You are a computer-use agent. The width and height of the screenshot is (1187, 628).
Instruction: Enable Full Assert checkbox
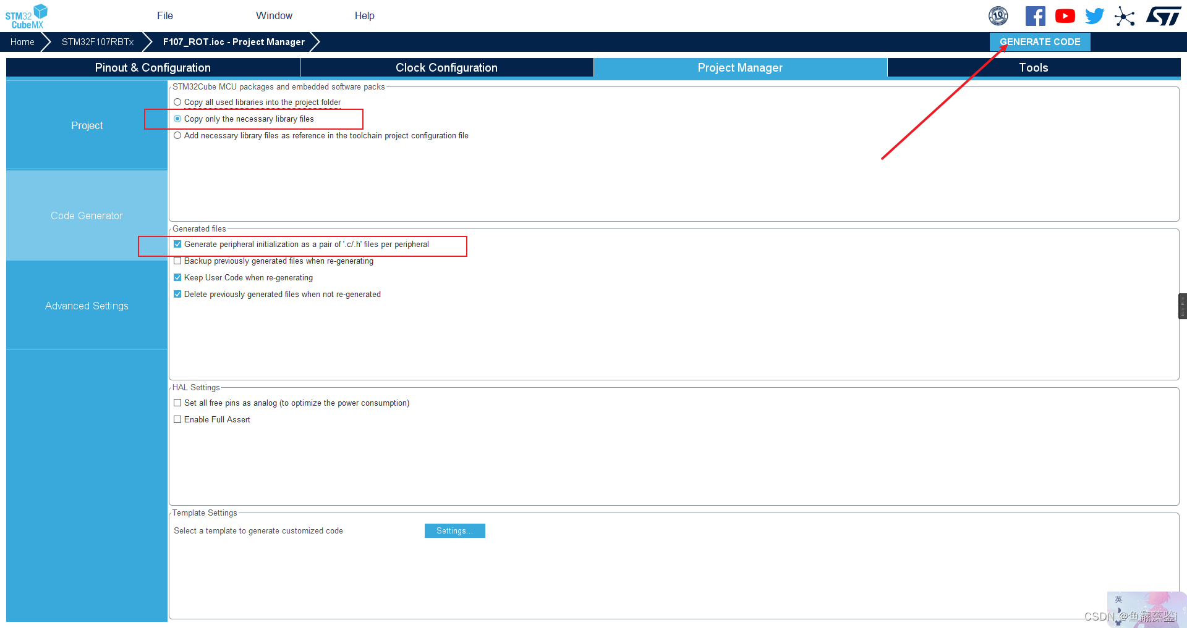pos(177,420)
